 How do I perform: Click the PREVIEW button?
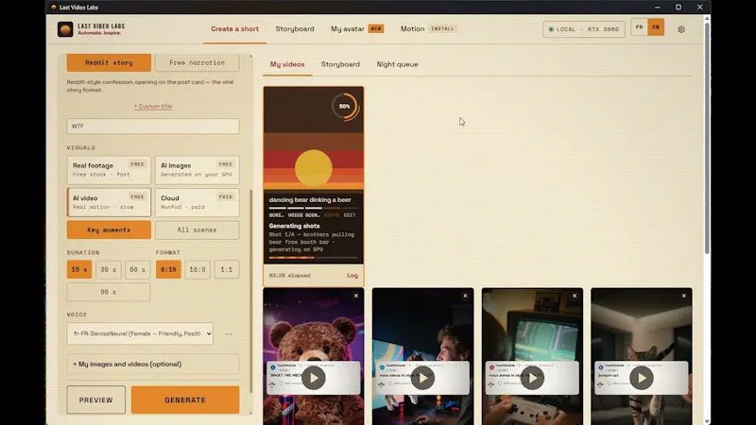click(x=96, y=399)
